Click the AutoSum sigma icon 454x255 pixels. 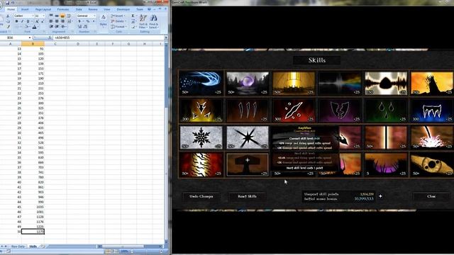click(x=133, y=16)
